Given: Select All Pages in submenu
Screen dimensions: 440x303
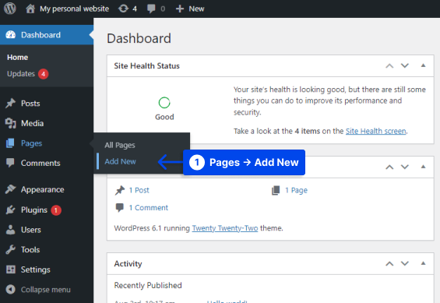Looking at the screenshot, I should point(120,145).
